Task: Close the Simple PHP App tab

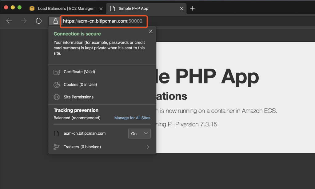Action: [x=182, y=9]
